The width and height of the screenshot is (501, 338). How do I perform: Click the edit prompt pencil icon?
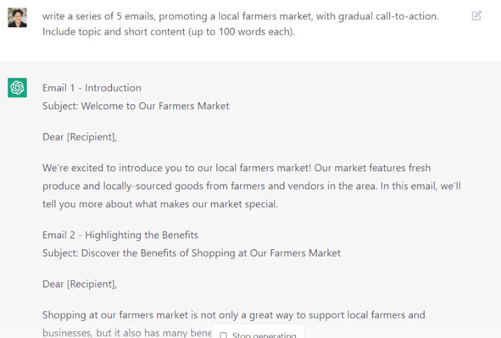click(477, 16)
